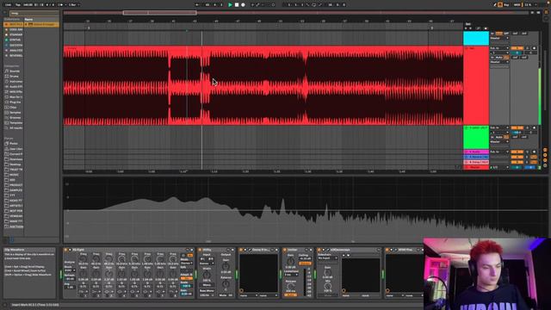Open the 1 Bar quantization menu
The image size is (551, 310).
point(73,5)
